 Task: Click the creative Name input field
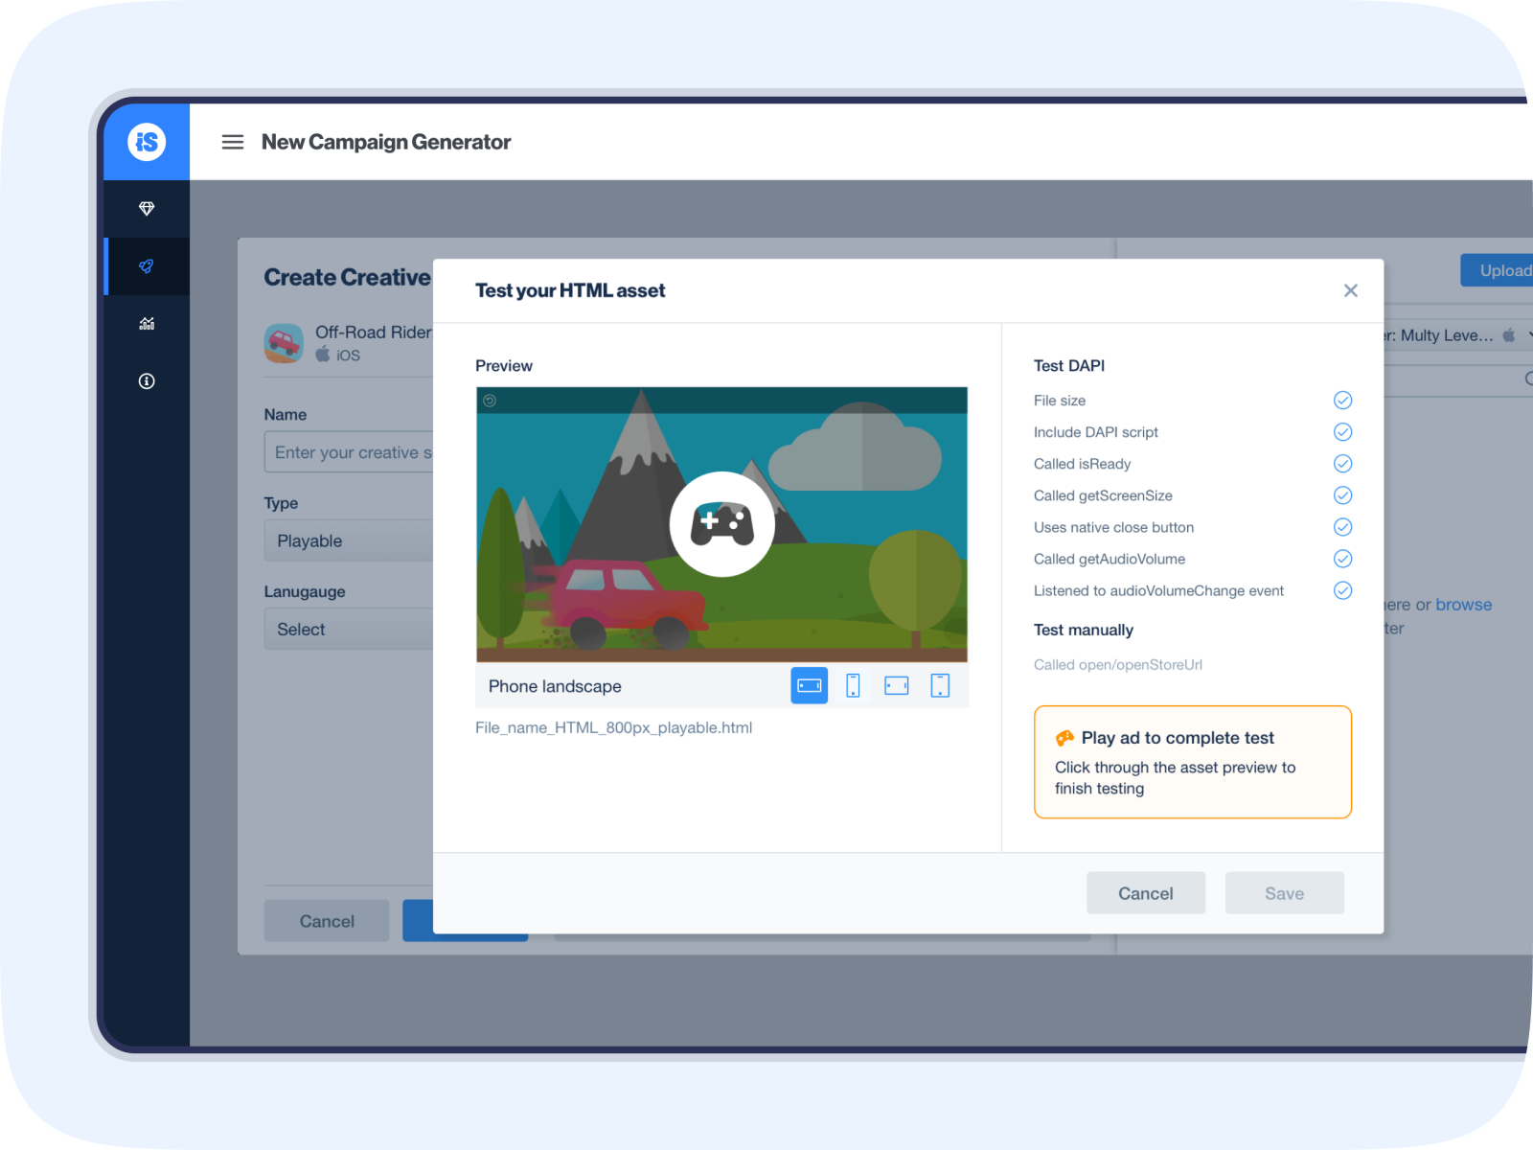tap(349, 452)
